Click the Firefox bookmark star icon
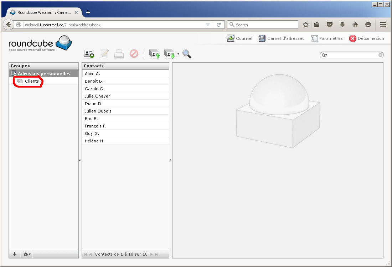The image size is (392, 267). (x=305, y=25)
